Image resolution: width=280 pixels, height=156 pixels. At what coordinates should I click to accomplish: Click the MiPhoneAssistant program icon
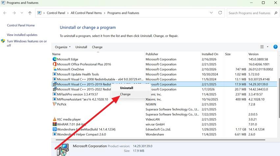pos(55,99)
